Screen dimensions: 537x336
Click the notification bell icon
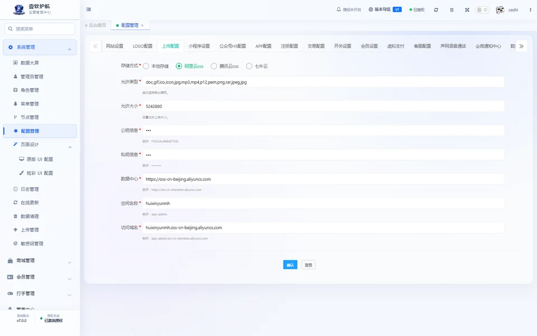coord(339,10)
